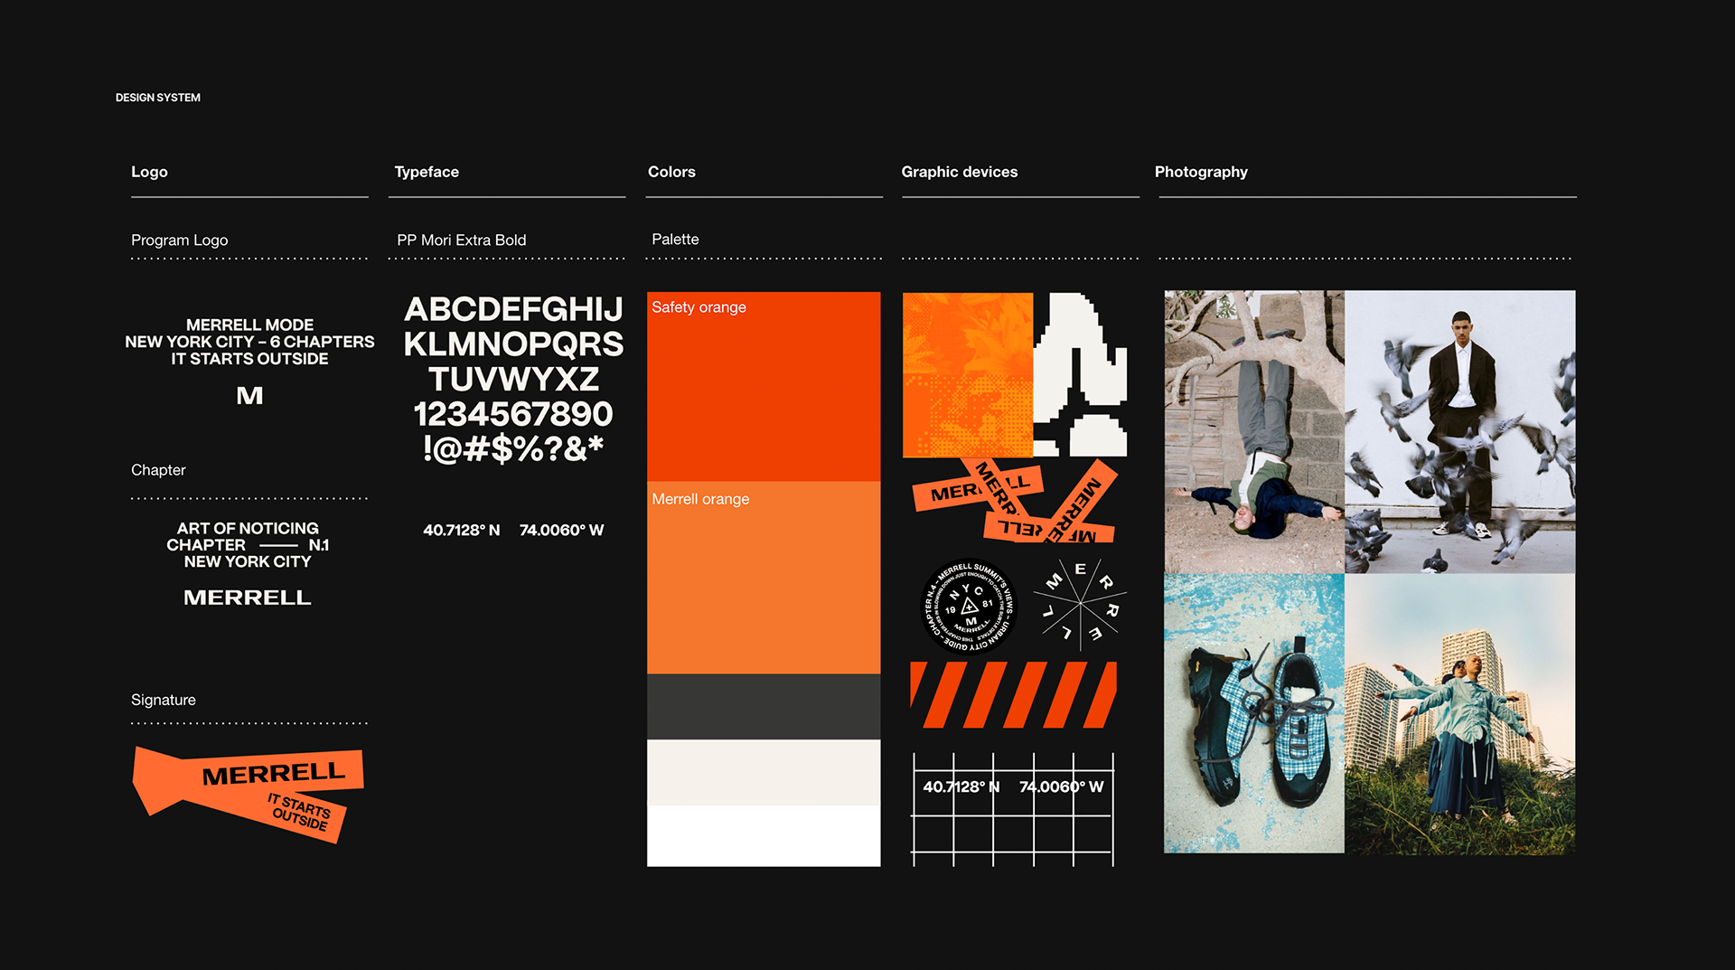
Task: Click the orange MERRELL signature tape graphic
Action: pos(249,794)
